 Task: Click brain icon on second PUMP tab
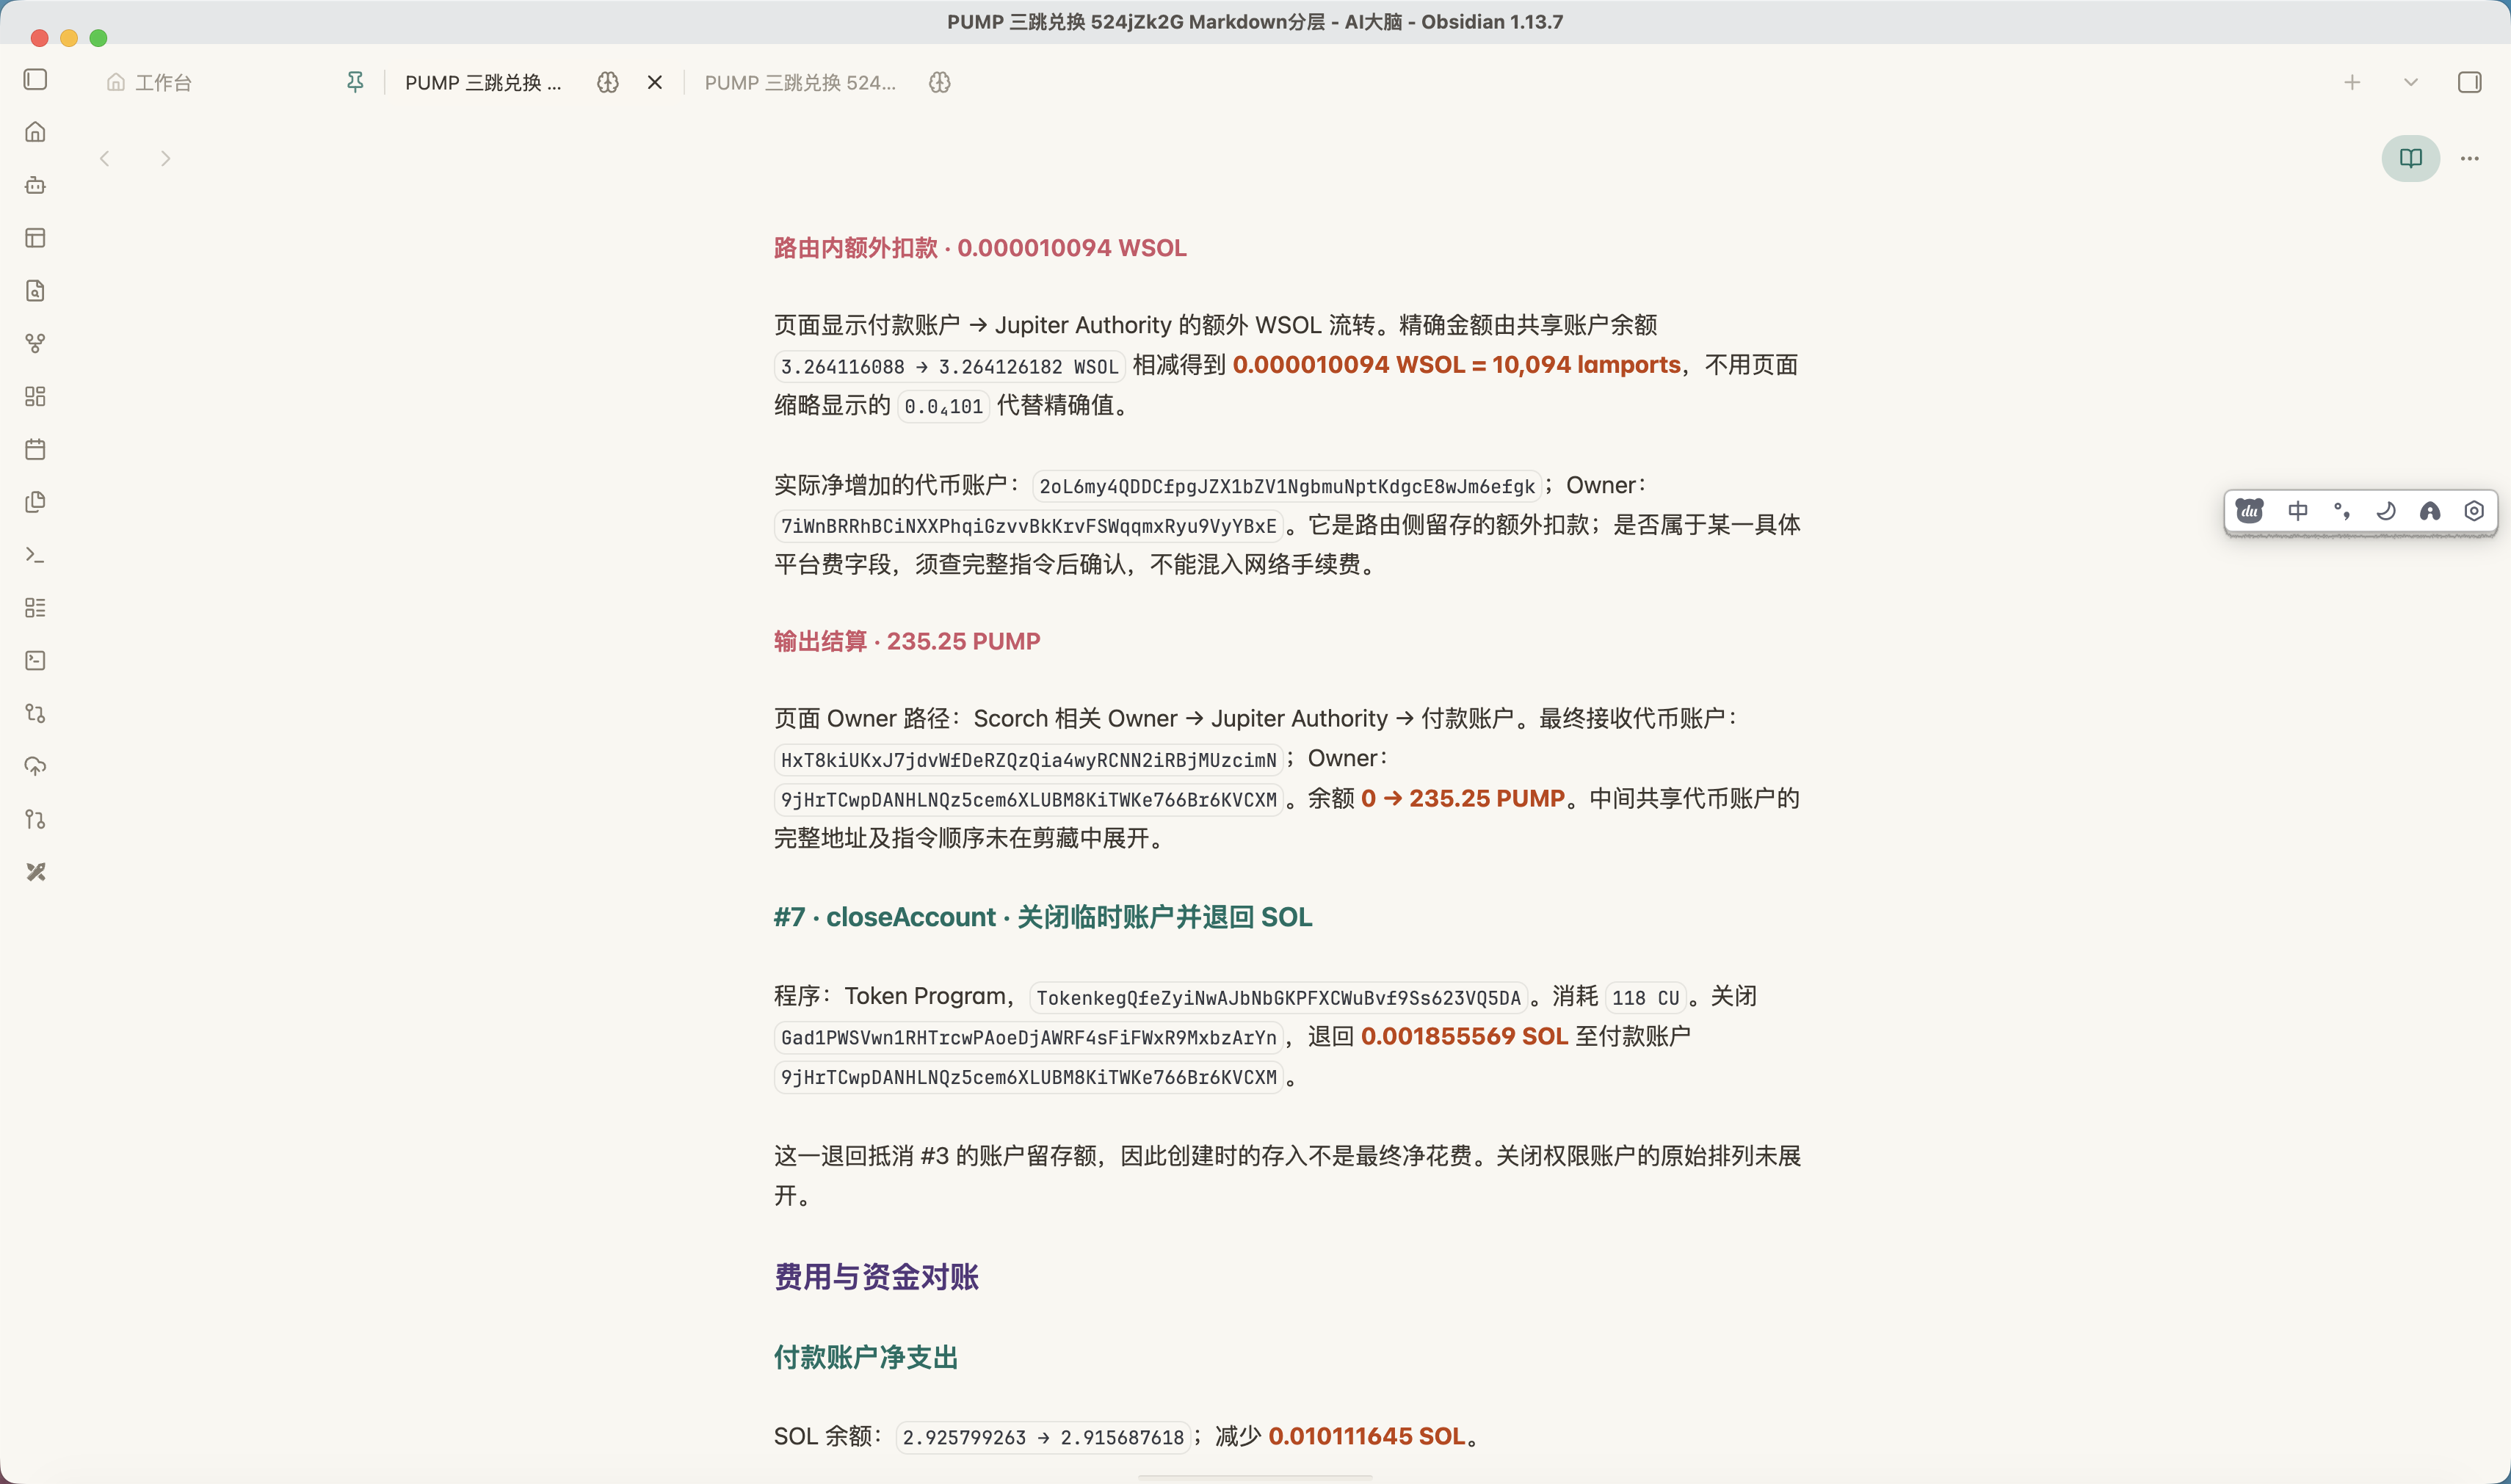(x=939, y=82)
